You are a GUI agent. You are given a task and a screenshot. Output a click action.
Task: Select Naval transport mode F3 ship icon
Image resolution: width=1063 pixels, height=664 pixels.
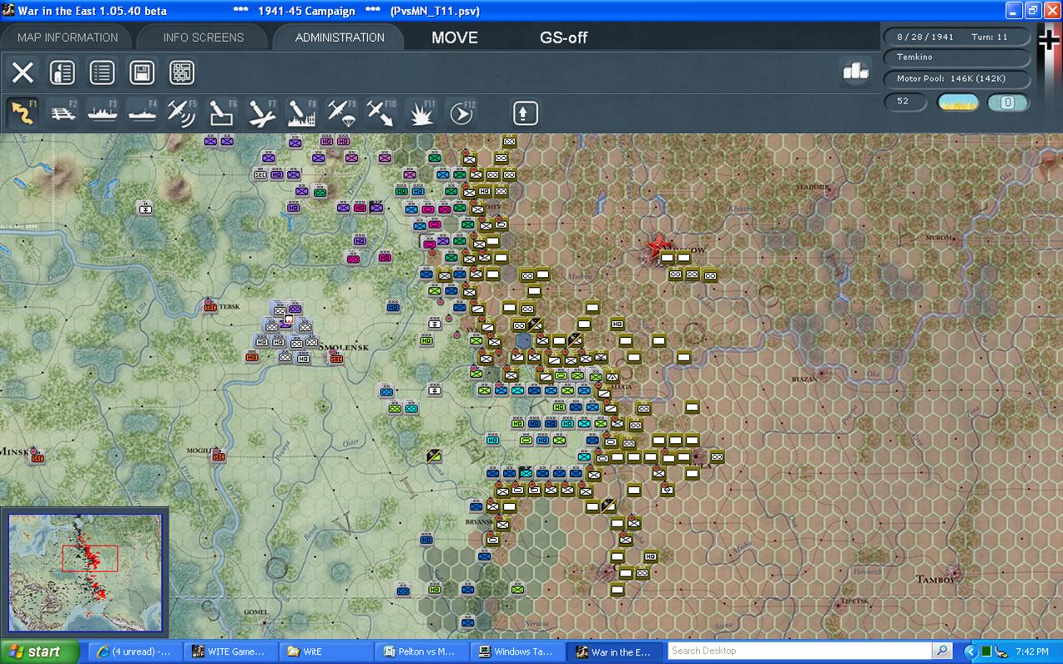point(103,113)
